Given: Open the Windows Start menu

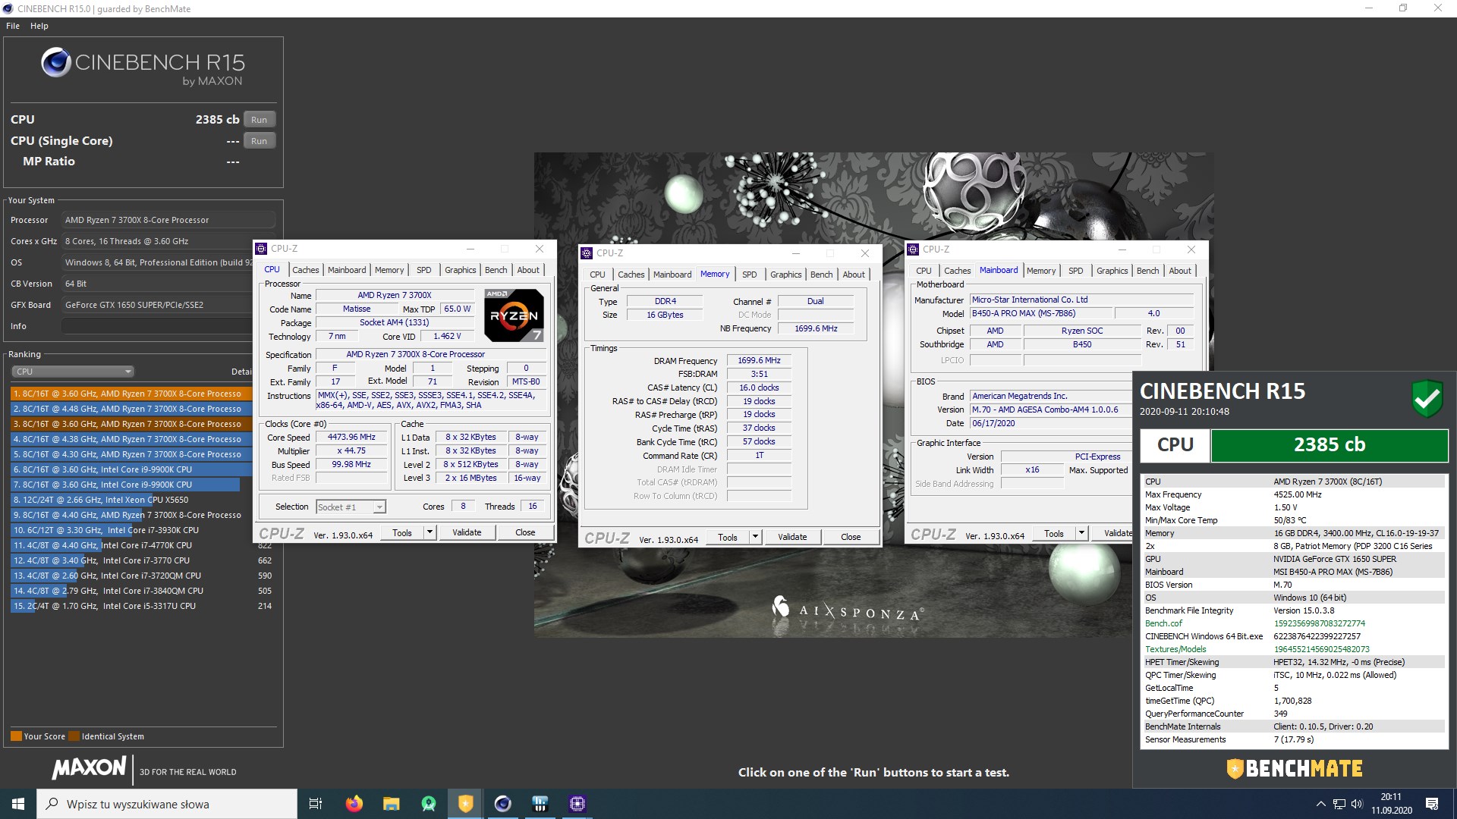Looking at the screenshot, I should pyautogui.click(x=18, y=804).
